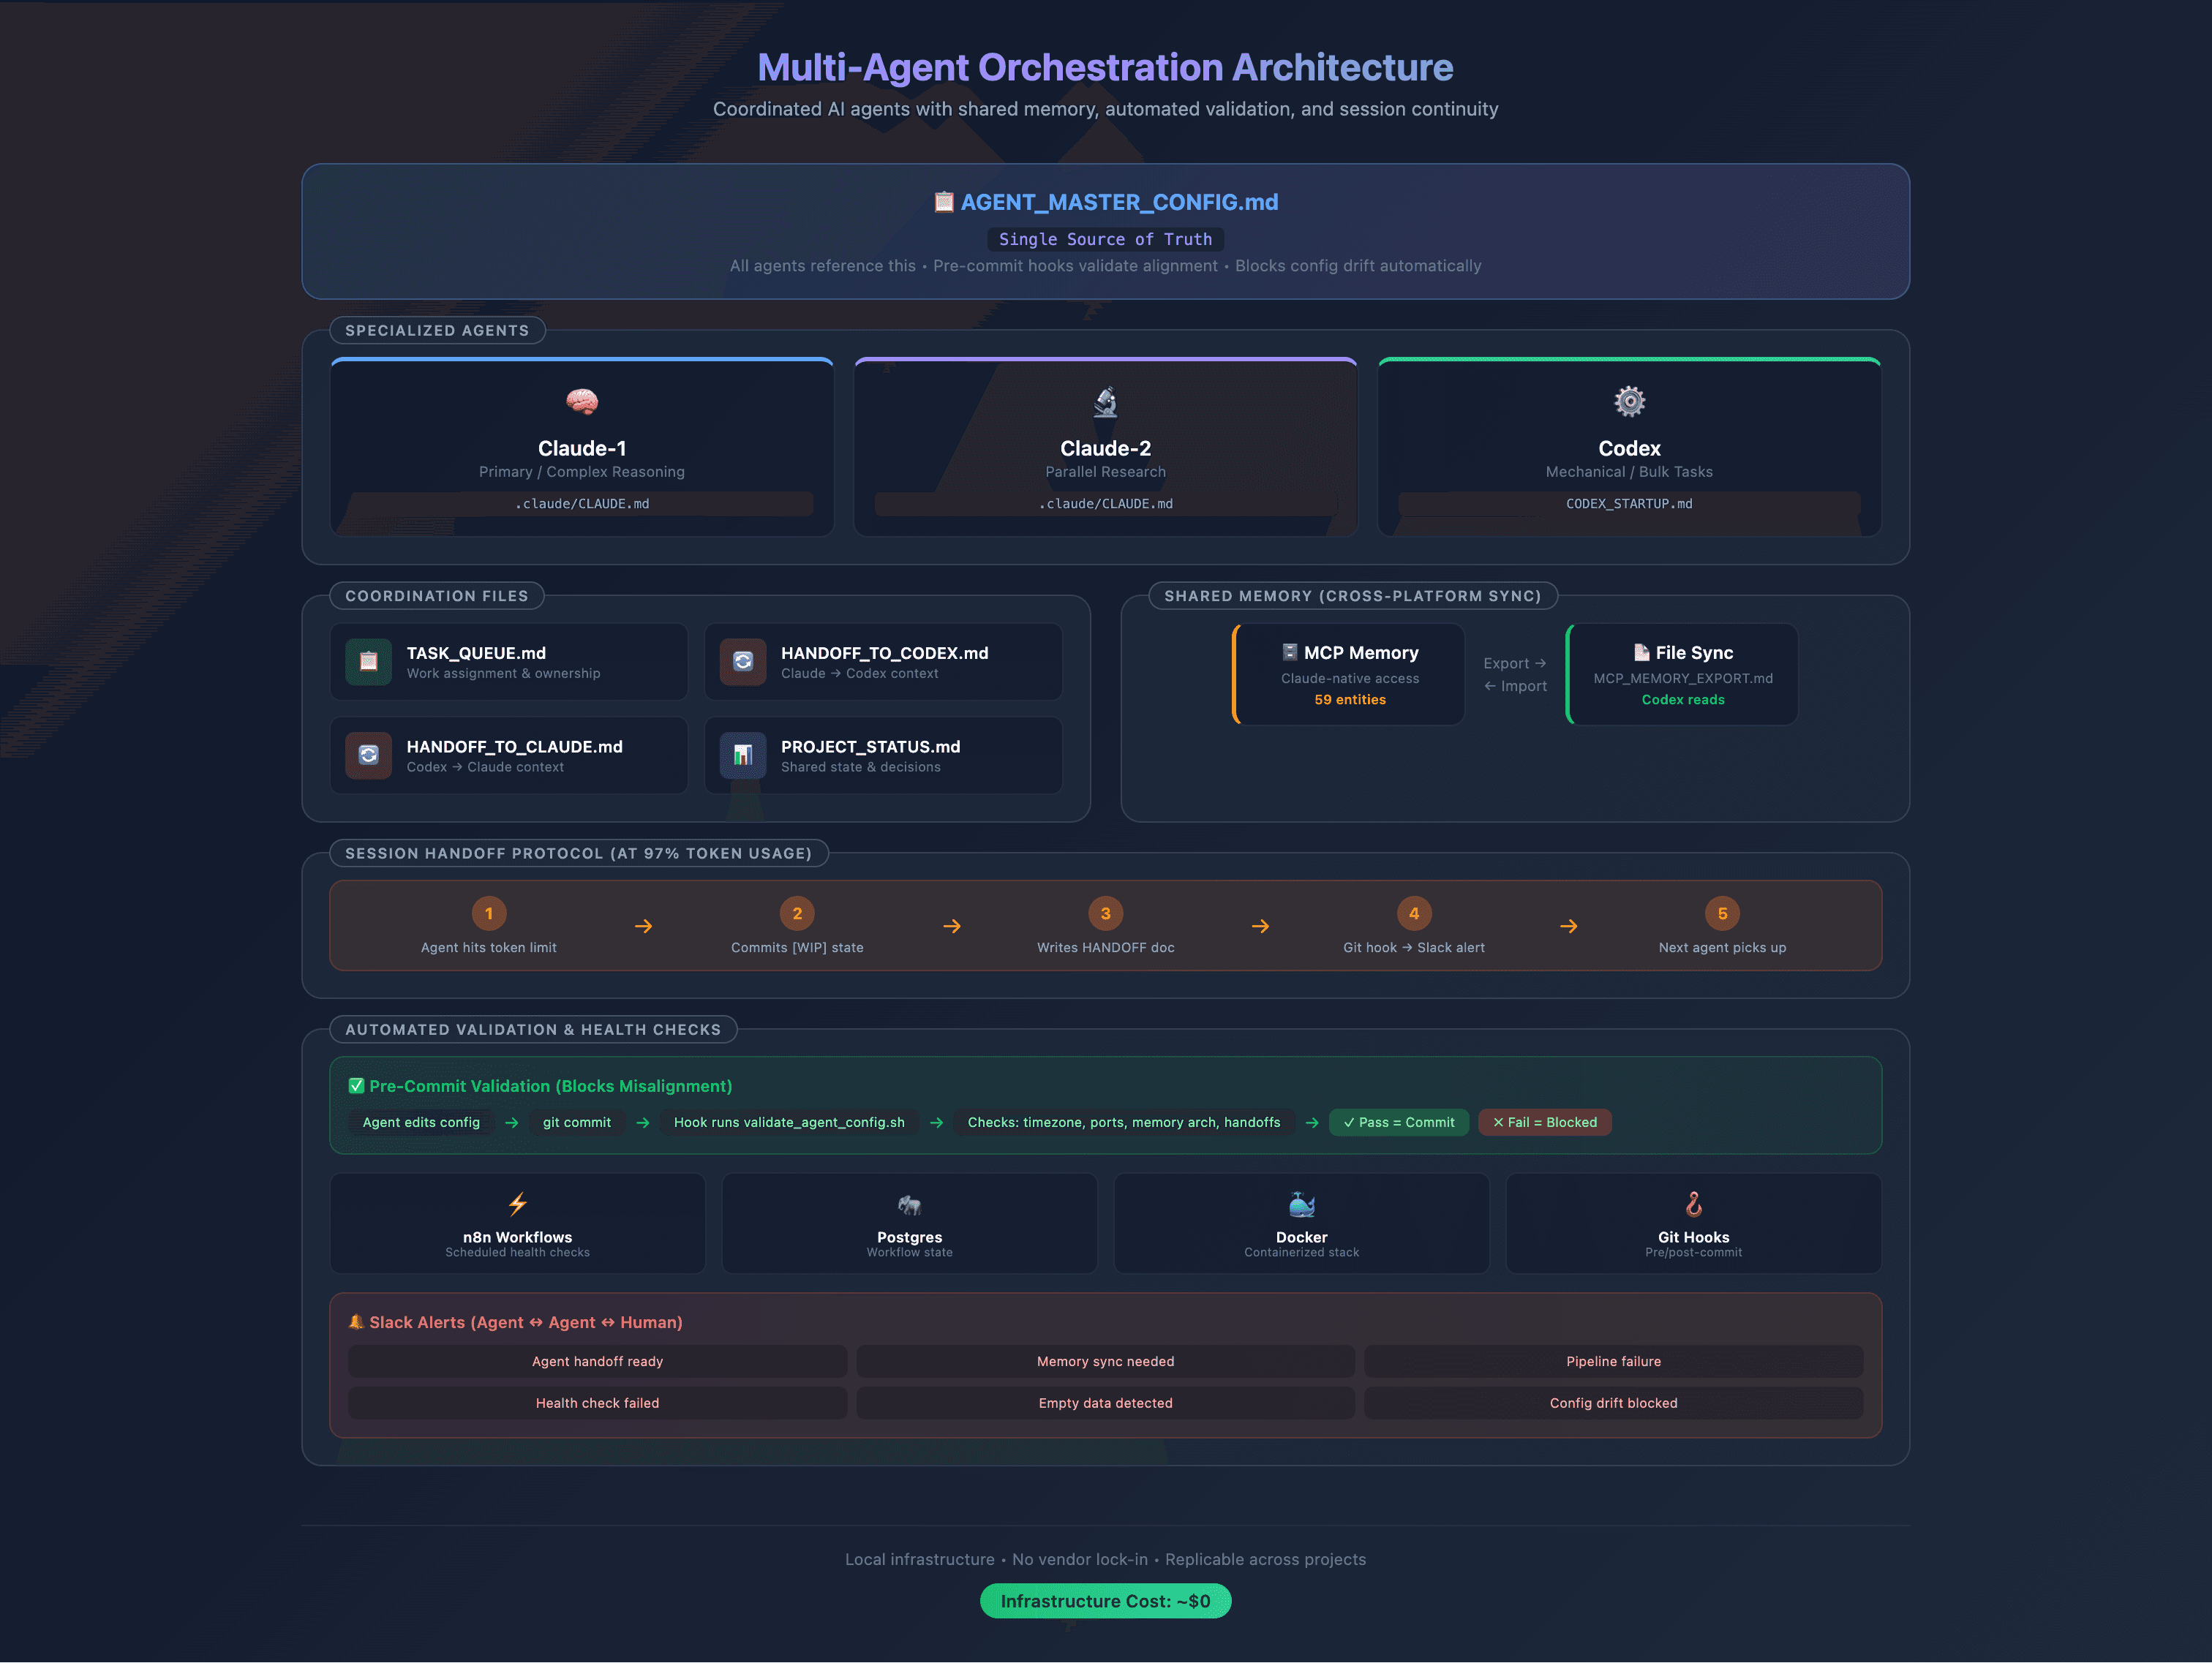Click the PROJECT_STATUS.md file name

[x=870, y=747]
